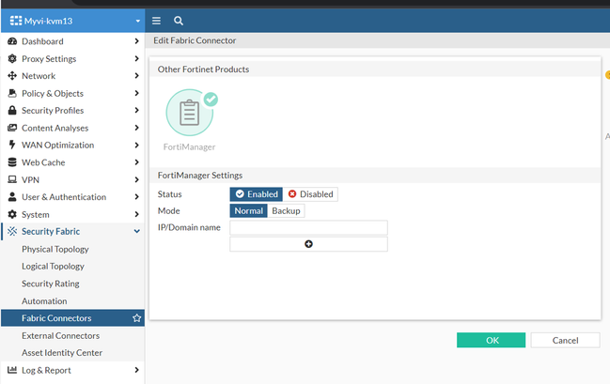Open the search magnifier icon
Screen dimensions: 610x384
point(179,21)
